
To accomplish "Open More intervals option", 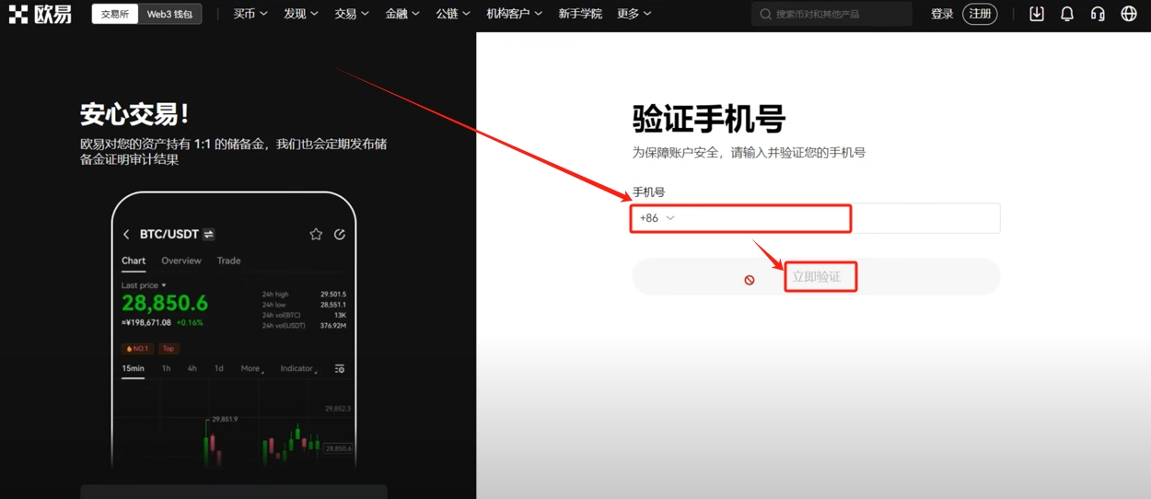I will coord(252,368).
